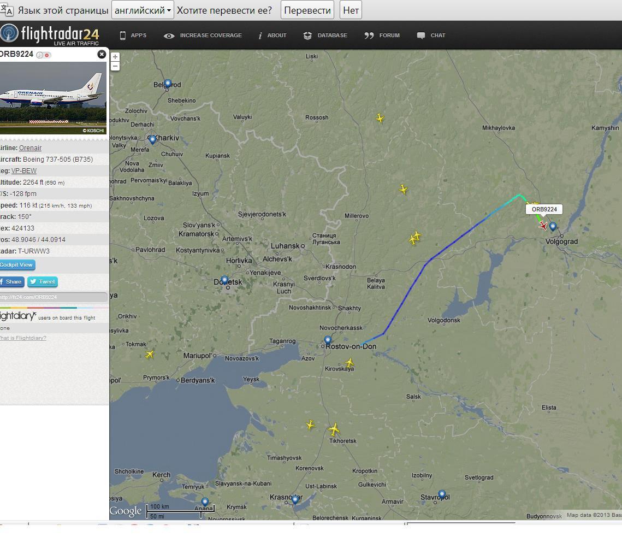622x560 pixels.
Task: Click the 'Mikhaylovka' city label on the map
Action: pos(498,128)
